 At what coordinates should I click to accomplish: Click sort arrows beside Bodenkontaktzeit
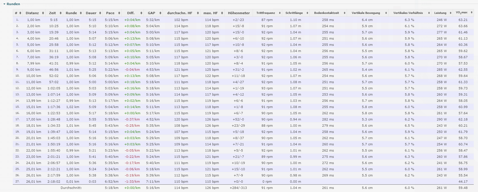click(x=344, y=13)
